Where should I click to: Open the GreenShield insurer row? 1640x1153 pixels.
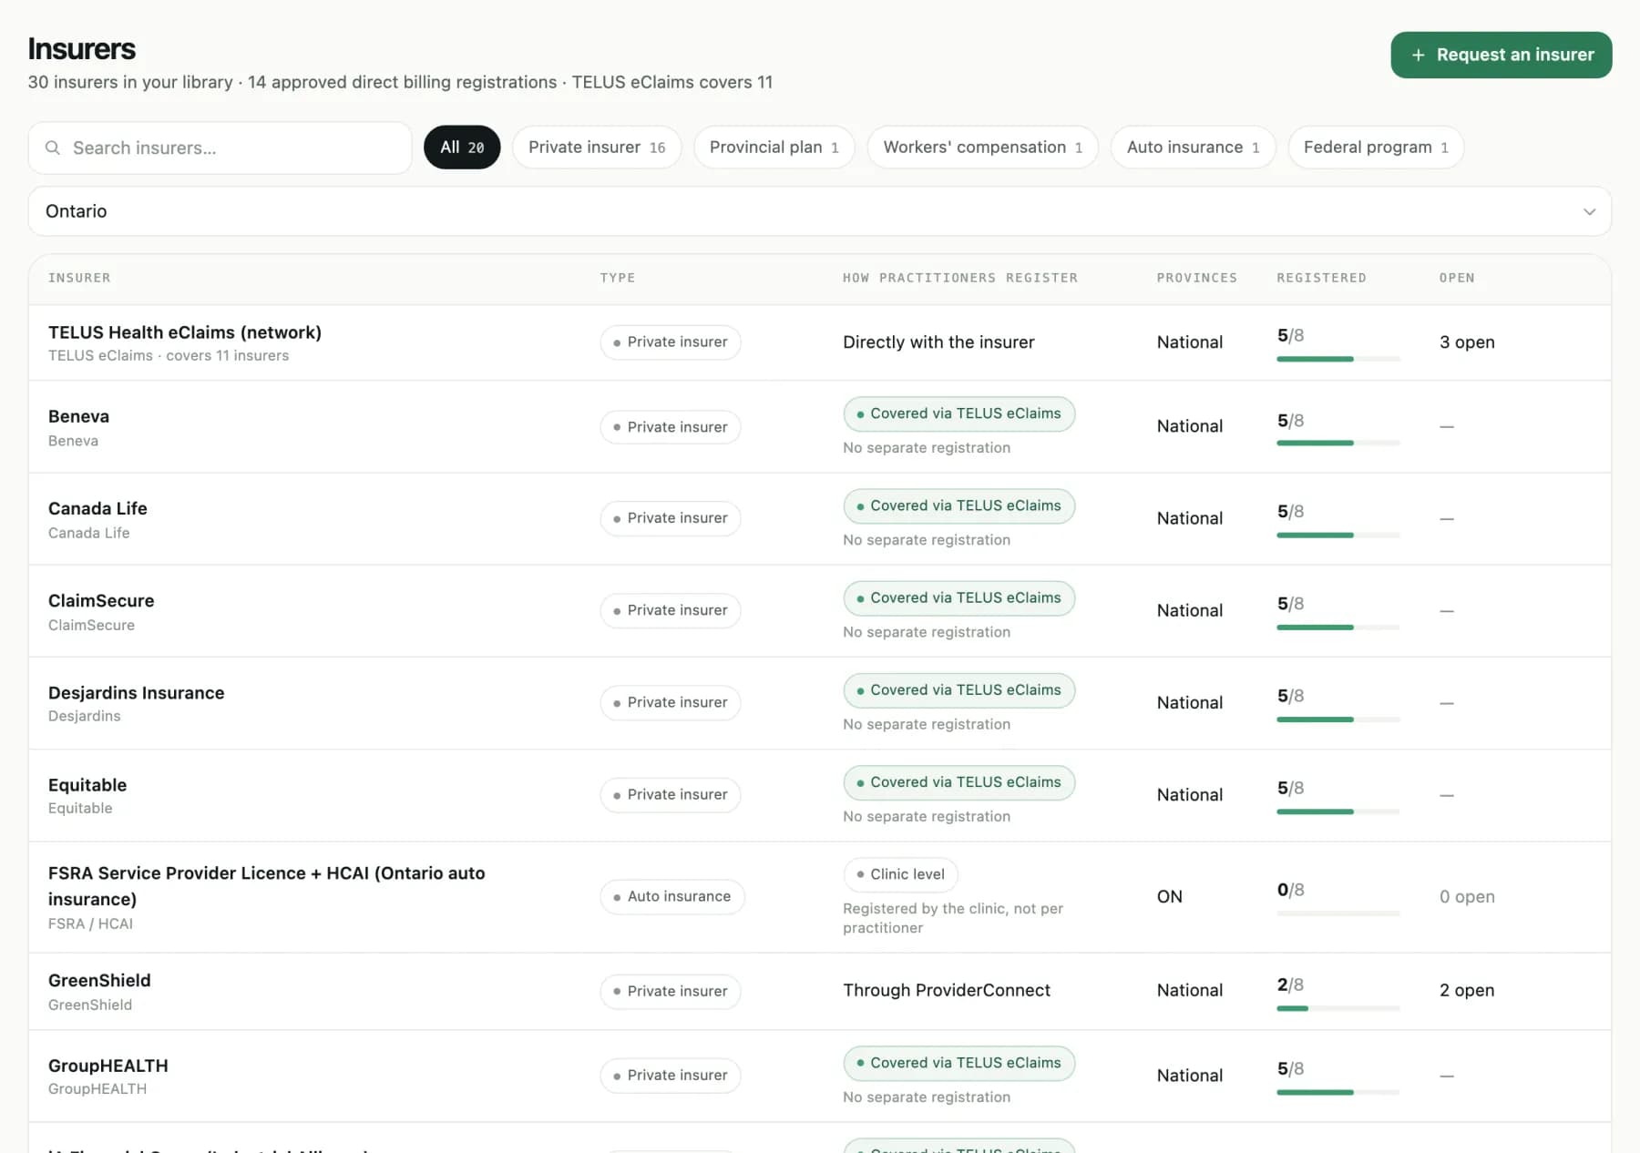(819, 991)
